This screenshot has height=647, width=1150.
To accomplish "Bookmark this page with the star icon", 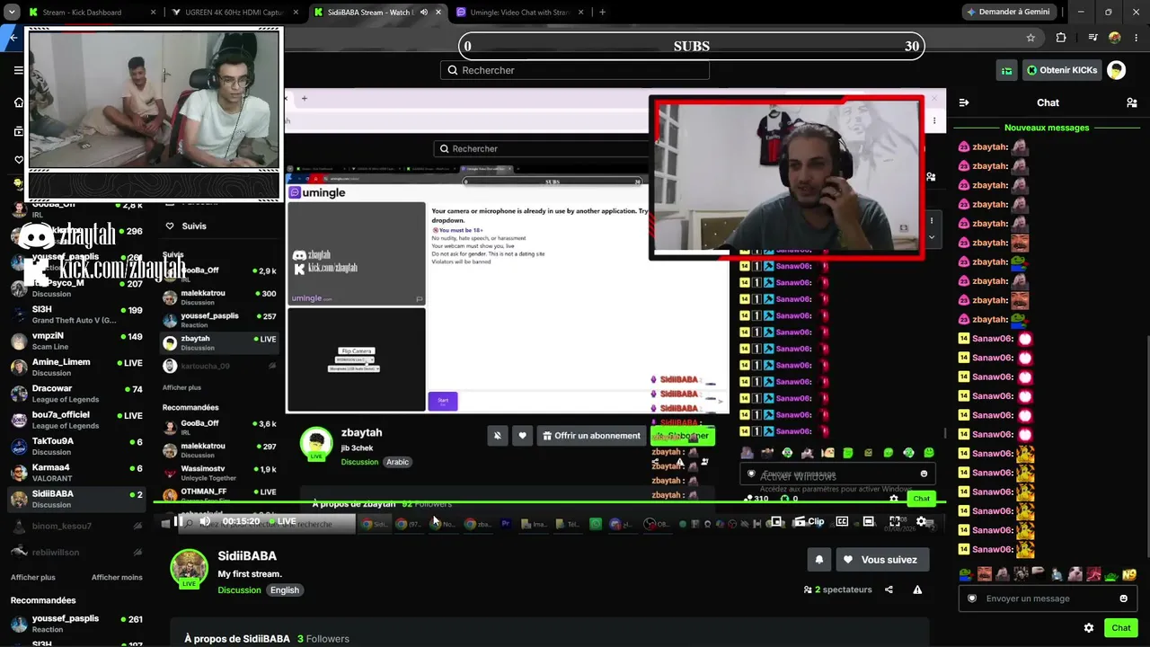I will pos(1031,38).
